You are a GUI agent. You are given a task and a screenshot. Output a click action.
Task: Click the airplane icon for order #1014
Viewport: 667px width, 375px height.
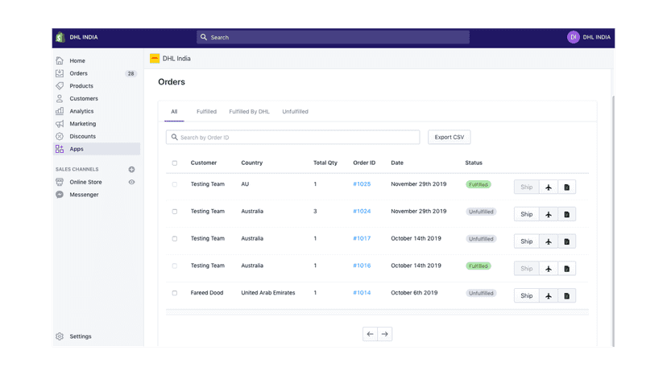coord(549,296)
